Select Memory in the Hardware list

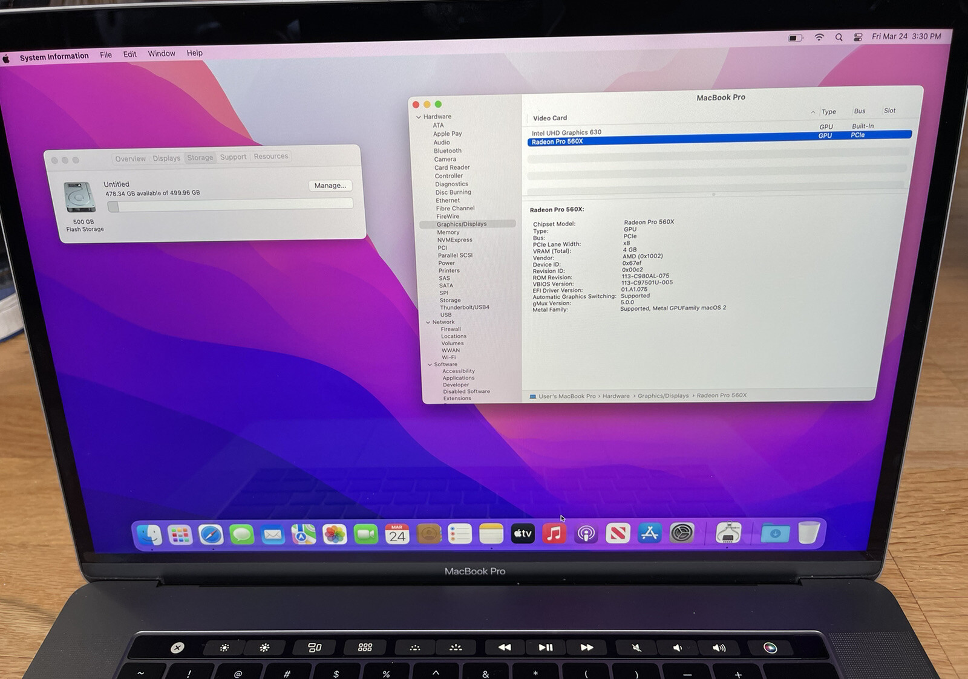coord(448,233)
